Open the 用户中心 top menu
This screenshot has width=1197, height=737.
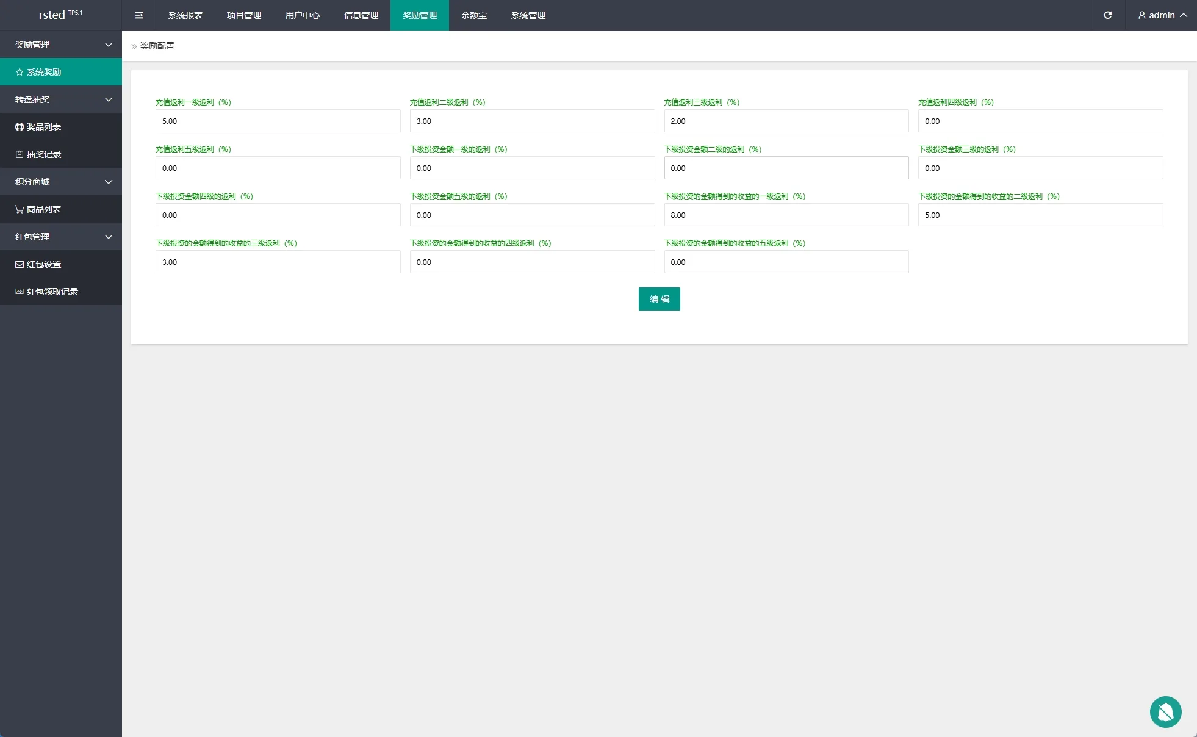303,15
